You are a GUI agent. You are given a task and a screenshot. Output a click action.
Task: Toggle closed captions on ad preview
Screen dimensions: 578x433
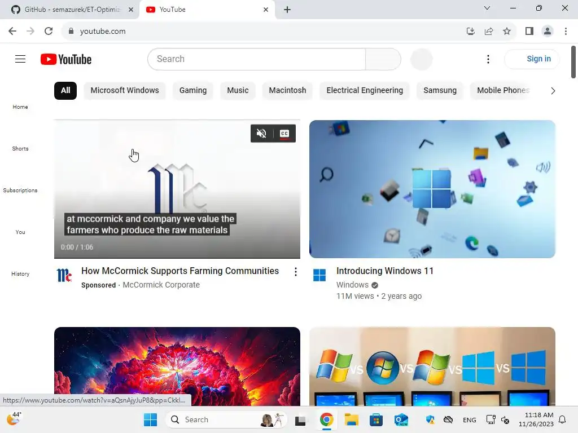tap(284, 133)
